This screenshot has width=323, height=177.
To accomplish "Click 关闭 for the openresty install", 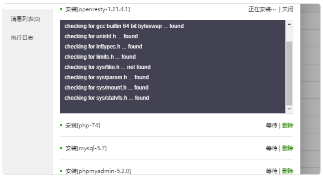I will [288, 9].
